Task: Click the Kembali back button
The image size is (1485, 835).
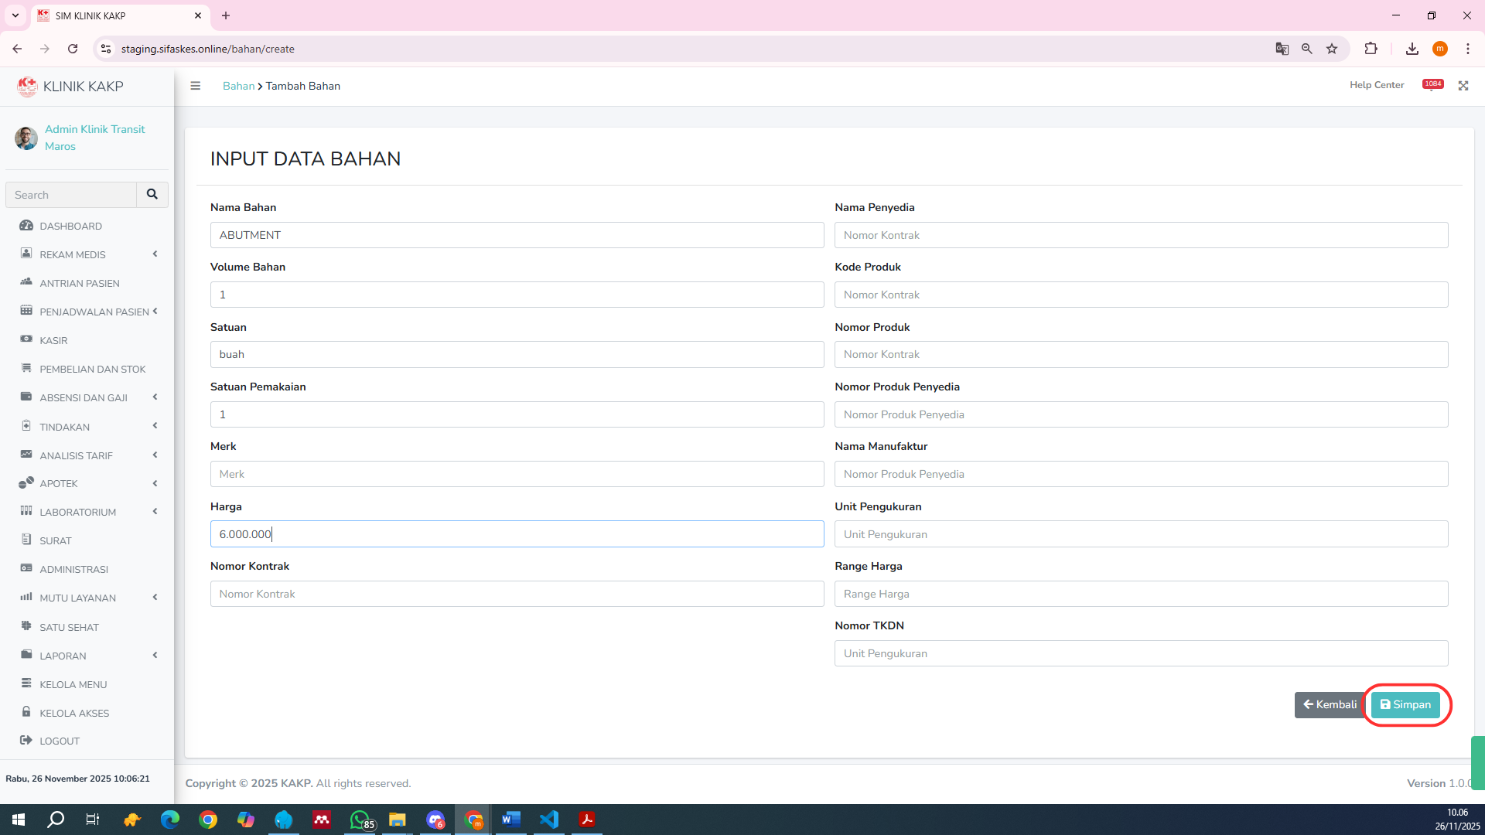Action: point(1330,704)
